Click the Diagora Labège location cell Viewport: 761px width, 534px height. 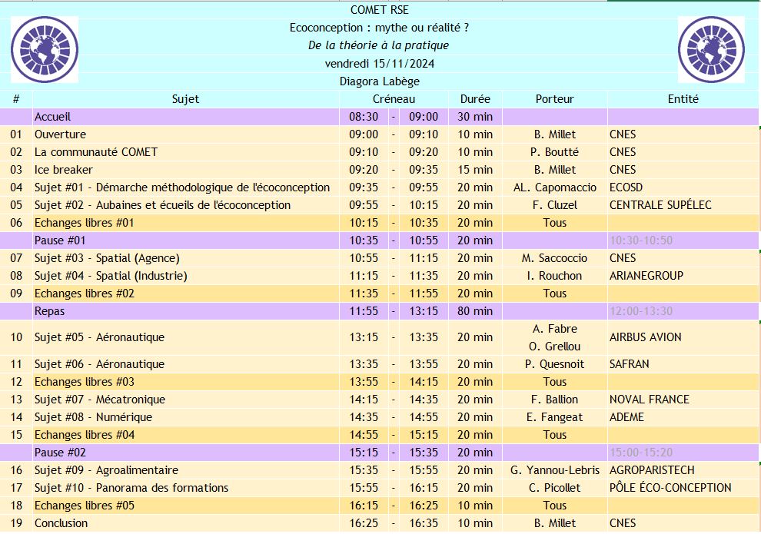[x=380, y=81]
